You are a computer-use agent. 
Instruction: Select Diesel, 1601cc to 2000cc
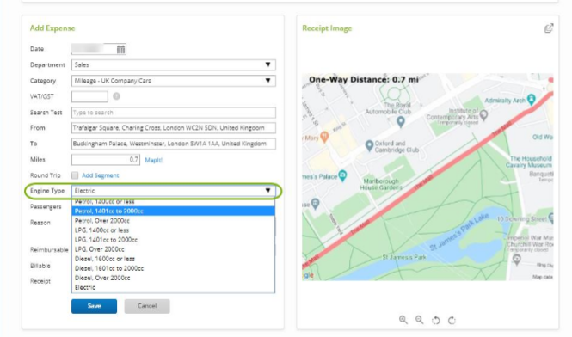click(x=173, y=268)
